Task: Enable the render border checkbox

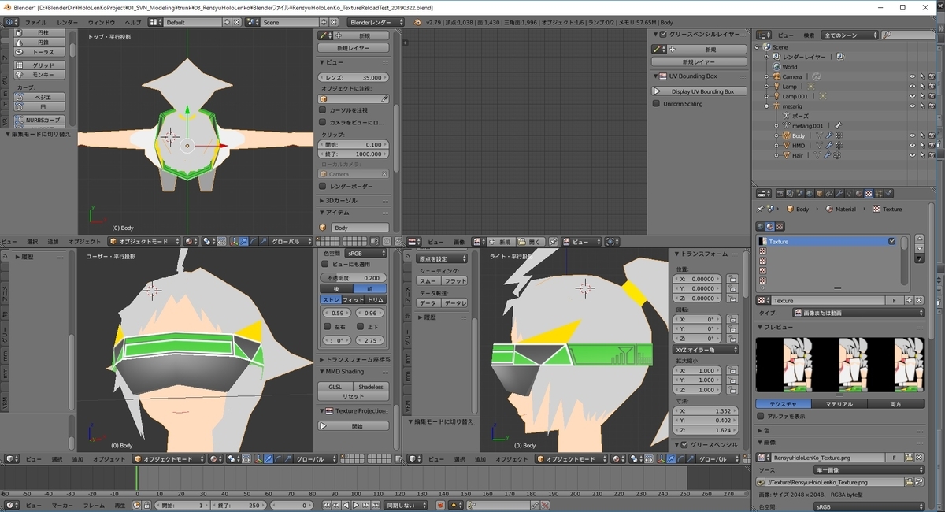Action: click(323, 186)
